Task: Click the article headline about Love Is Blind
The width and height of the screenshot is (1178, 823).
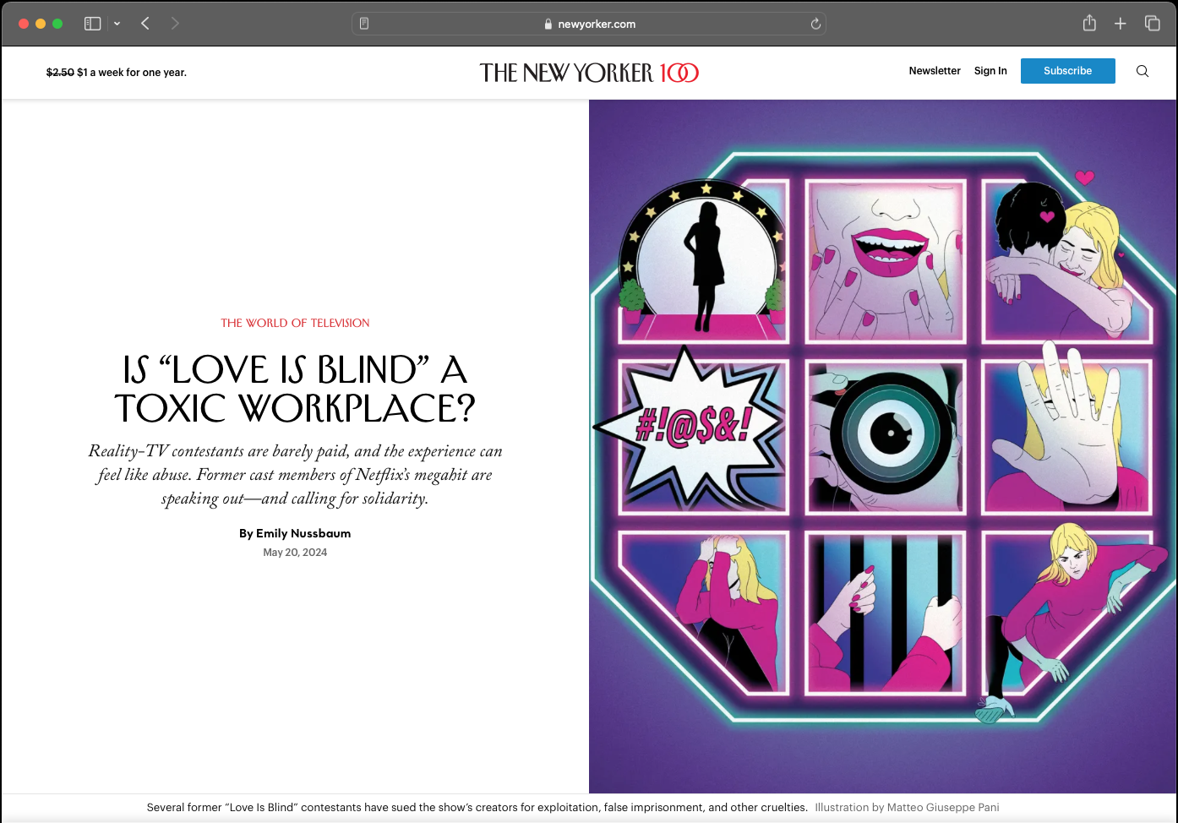Action: [x=295, y=390]
